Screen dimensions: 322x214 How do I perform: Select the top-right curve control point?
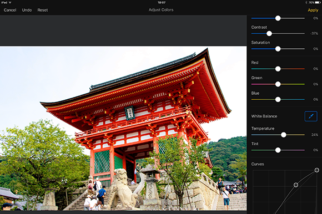coord(316,170)
